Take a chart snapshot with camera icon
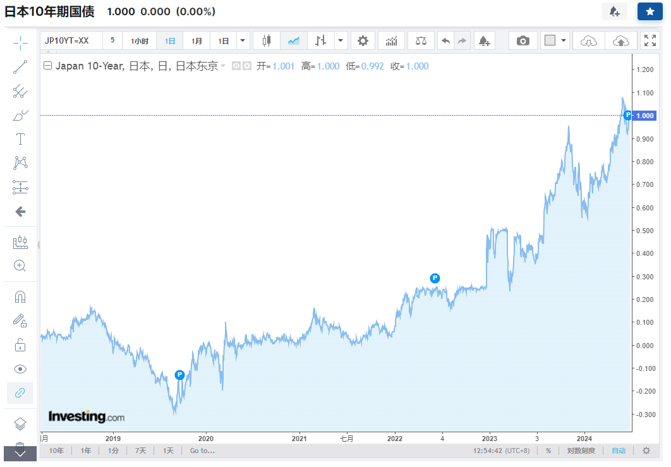Image resolution: width=671 pixels, height=467 pixels. 523,41
